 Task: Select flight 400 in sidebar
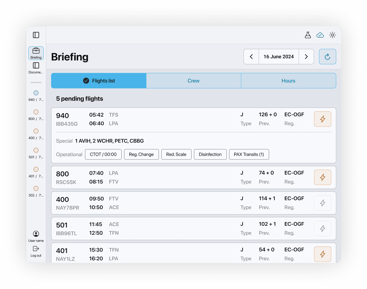[x=36, y=134]
